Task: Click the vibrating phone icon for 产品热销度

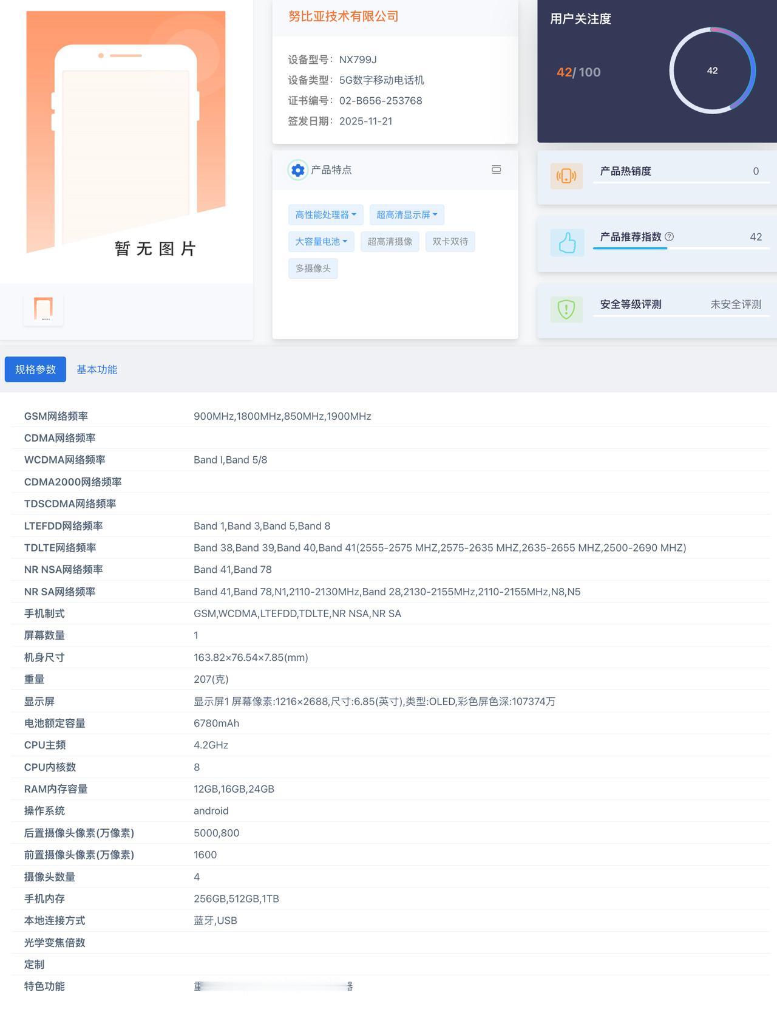Action: (566, 176)
